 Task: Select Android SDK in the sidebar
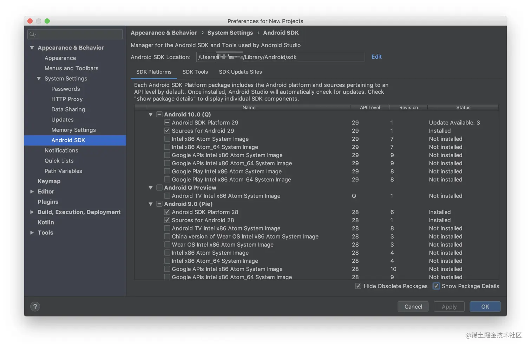point(75,140)
